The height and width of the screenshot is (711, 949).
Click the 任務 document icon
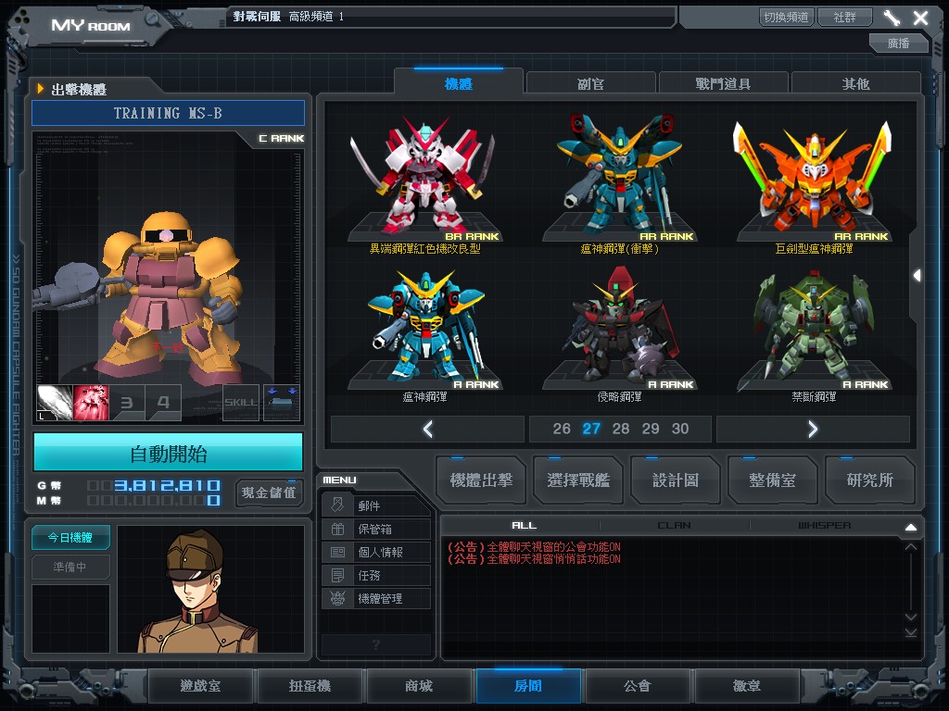coord(337,575)
